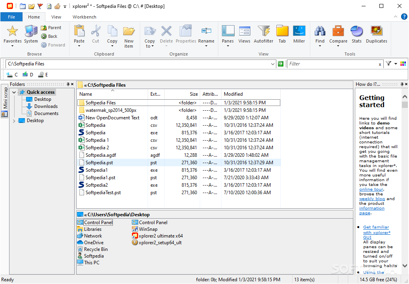This screenshot has width=409, height=284.
Task: Pin the Folders panel
Action: click(x=68, y=84)
